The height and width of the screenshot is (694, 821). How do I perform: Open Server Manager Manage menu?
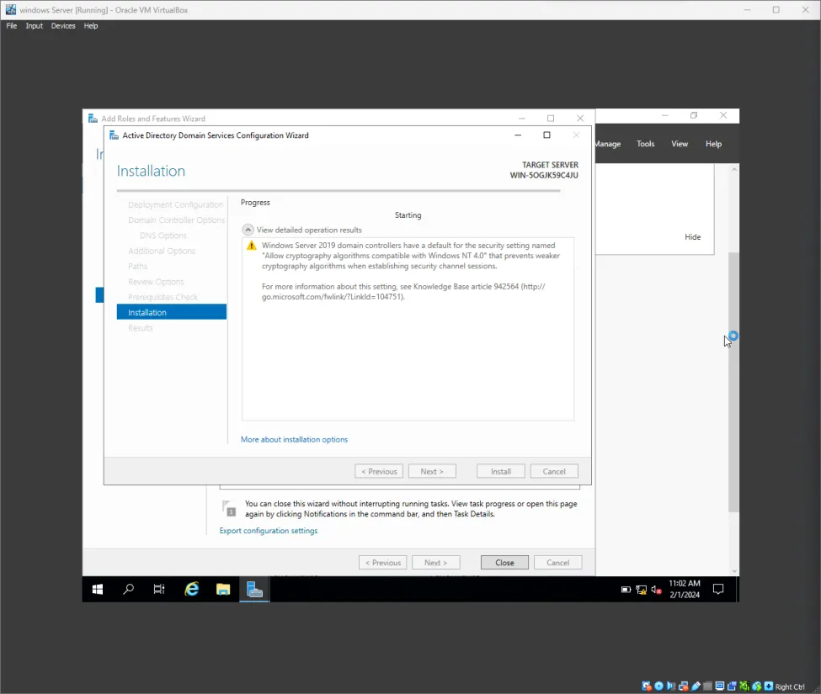tap(608, 144)
